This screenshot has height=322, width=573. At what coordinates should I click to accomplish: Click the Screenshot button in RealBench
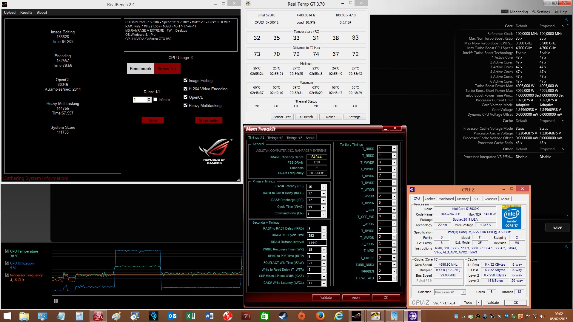pos(209,120)
